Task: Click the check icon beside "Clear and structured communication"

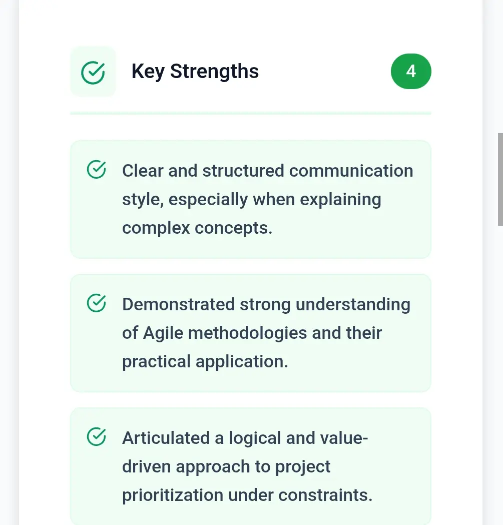Action: [96, 170]
